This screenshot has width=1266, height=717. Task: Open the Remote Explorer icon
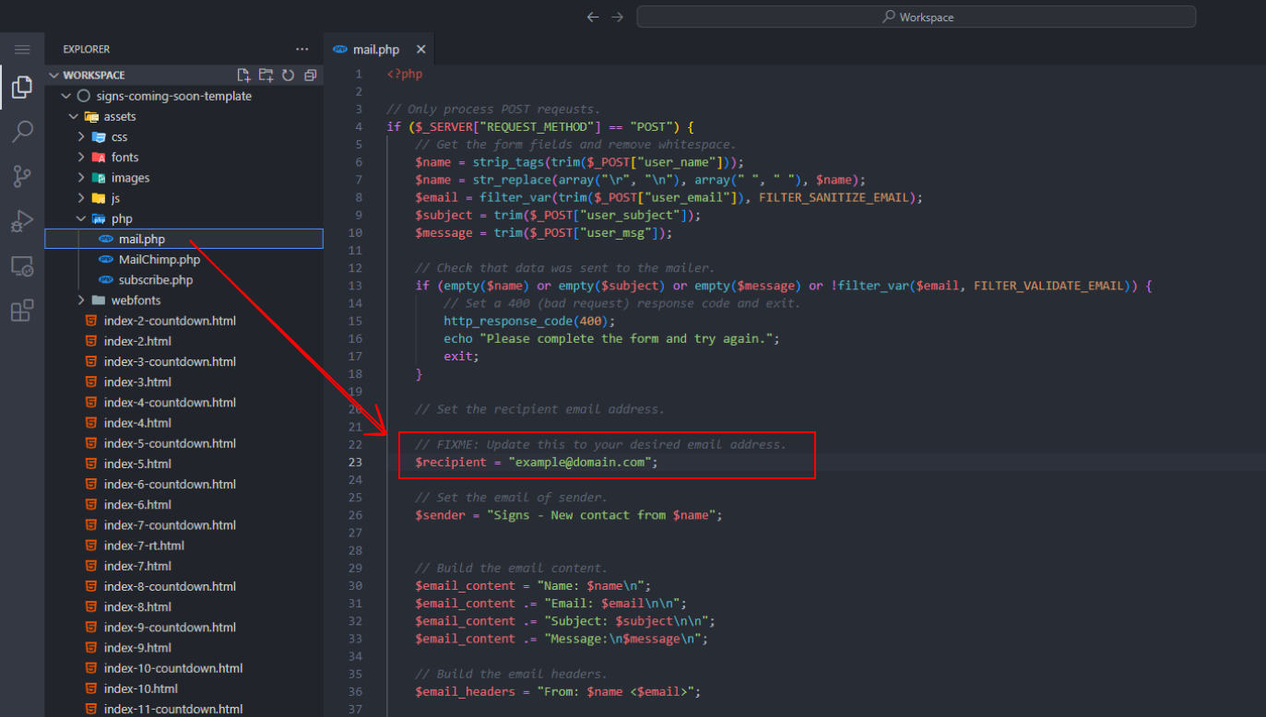click(22, 266)
